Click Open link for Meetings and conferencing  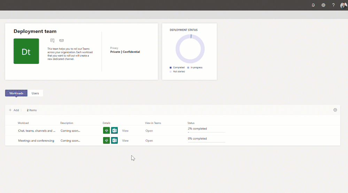coord(149,141)
